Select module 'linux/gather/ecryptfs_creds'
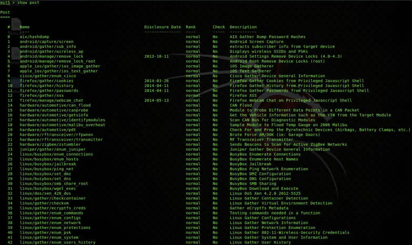 click(53, 208)
